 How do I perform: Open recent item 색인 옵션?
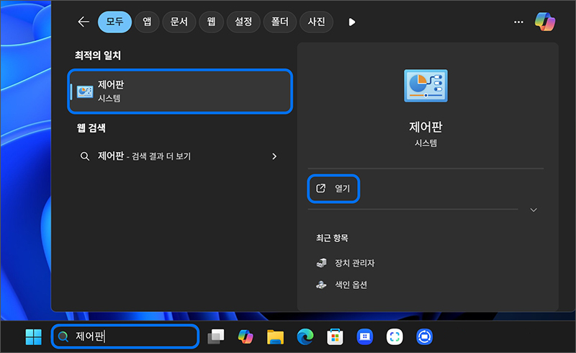click(341, 285)
